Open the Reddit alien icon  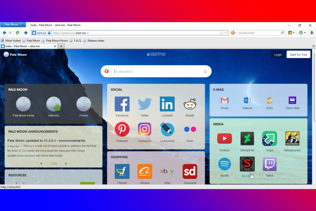click(x=190, y=104)
